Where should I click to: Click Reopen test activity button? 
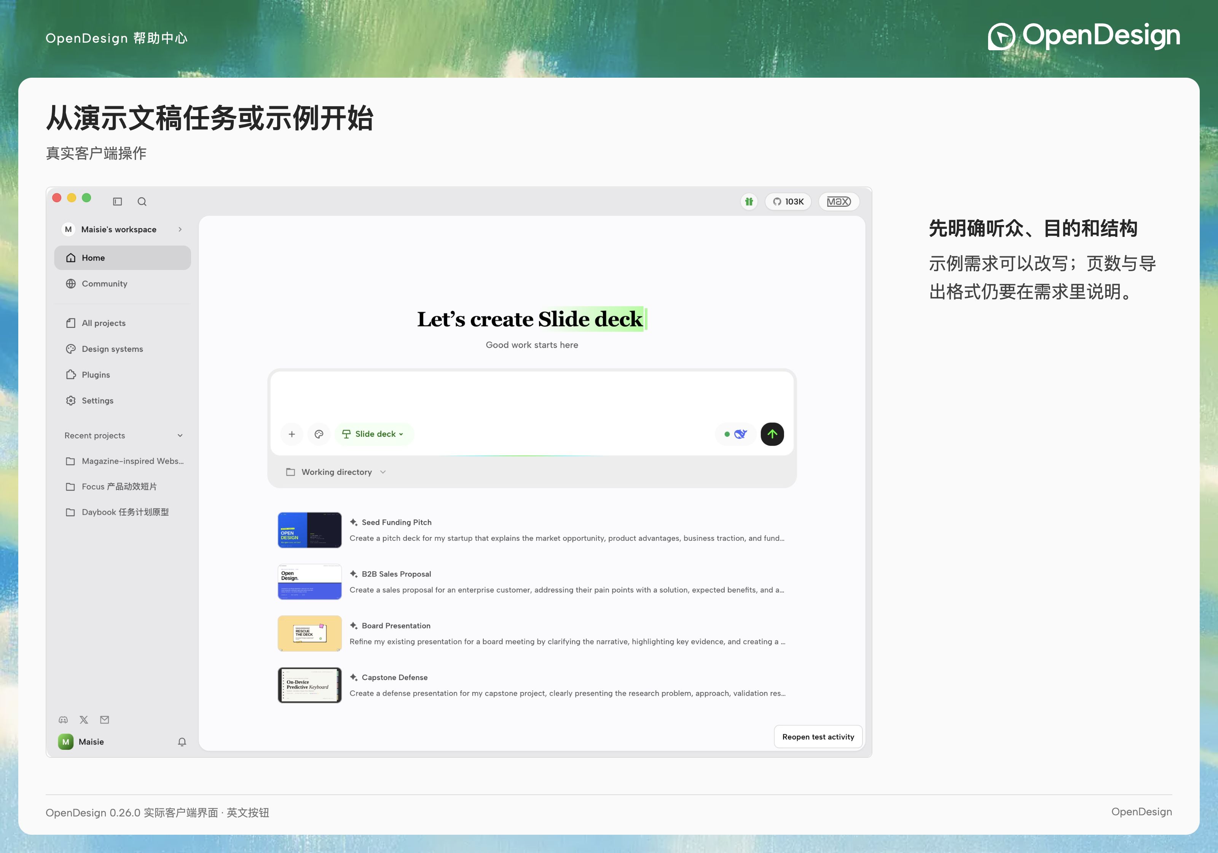818,737
